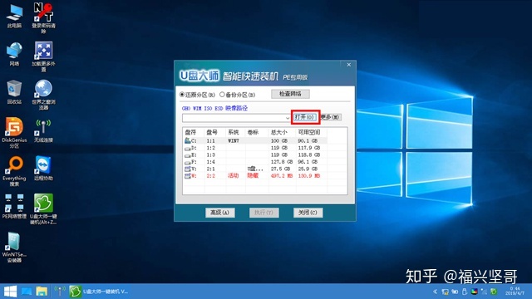532x299 pixels.
Task: Select the 网络 desktop icon
Action: 14,54
